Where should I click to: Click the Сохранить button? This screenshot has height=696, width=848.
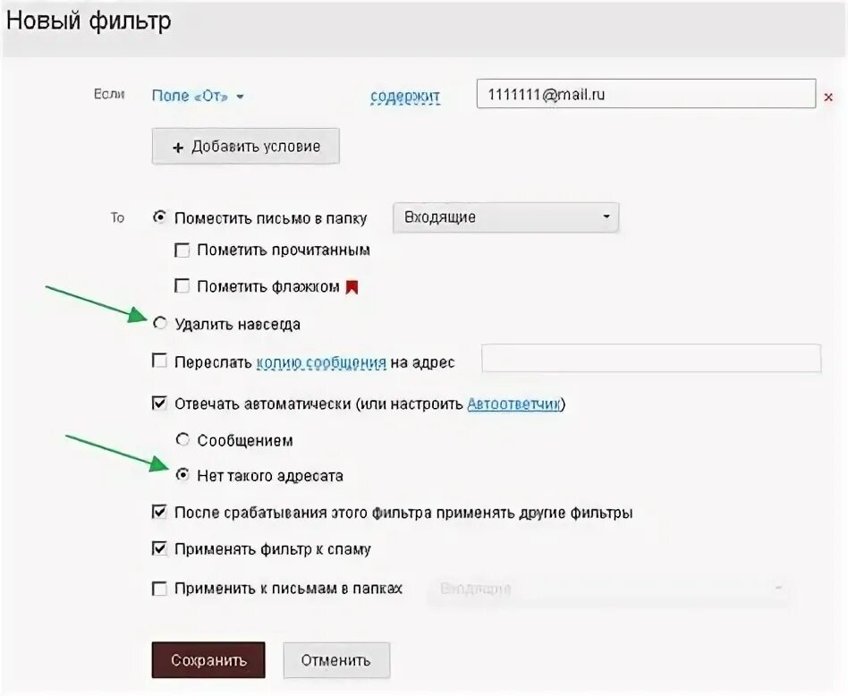tap(208, 660)
